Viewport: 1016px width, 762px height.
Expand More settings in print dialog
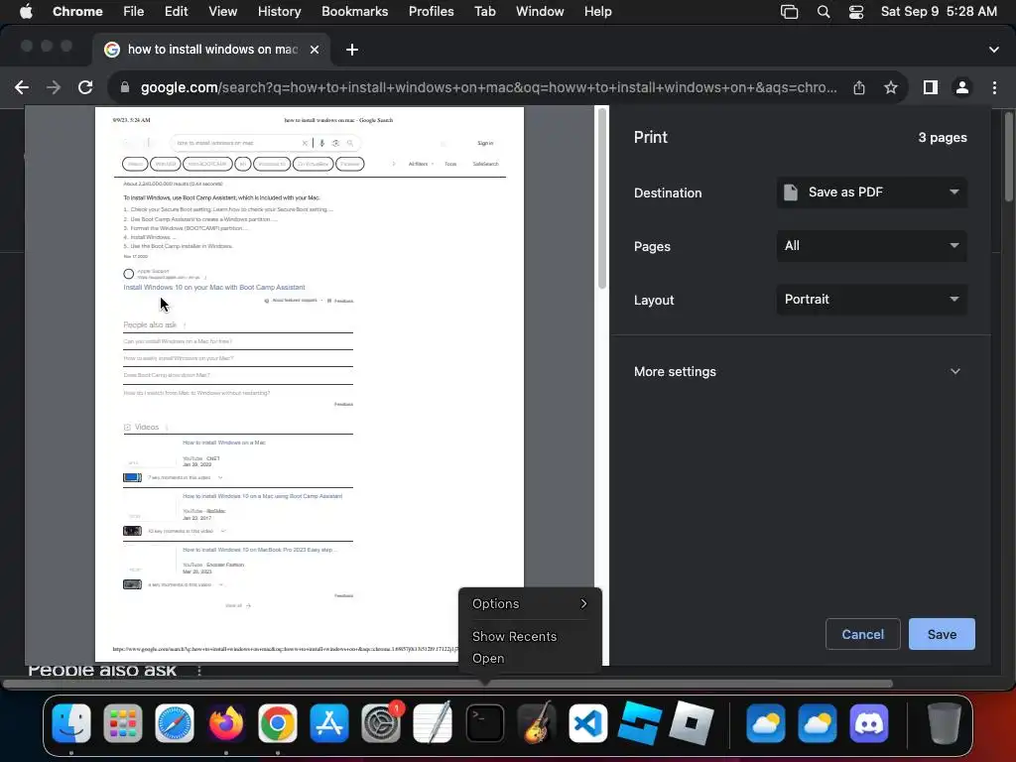797,371
